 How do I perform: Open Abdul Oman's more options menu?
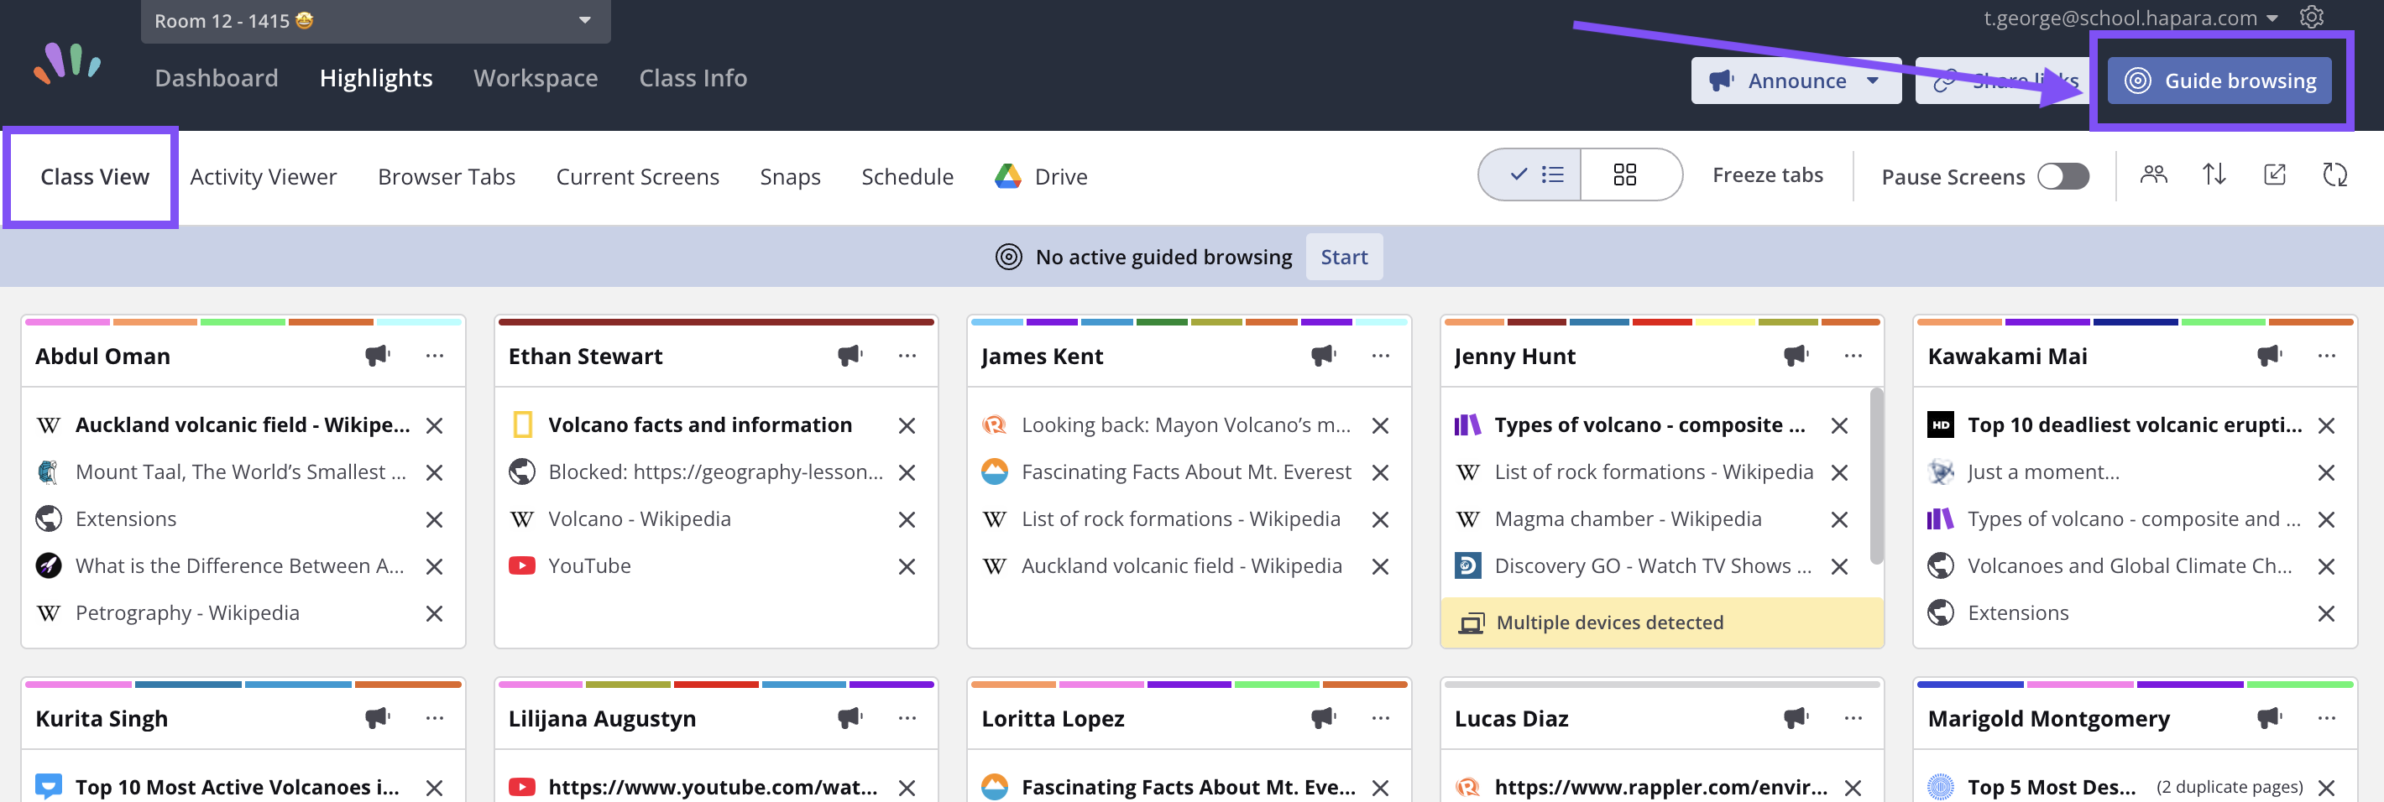coord(435,355)
